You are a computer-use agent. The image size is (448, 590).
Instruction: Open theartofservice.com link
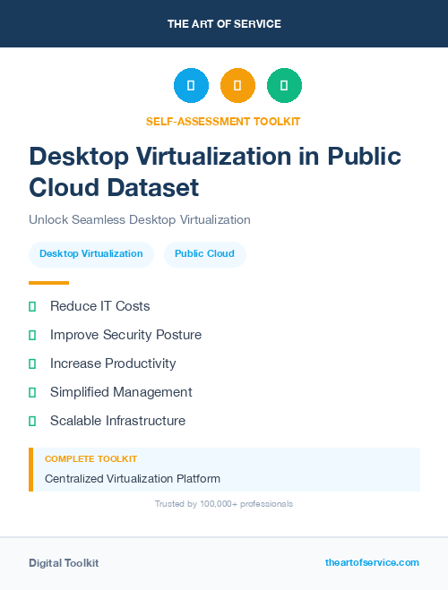point(372,562)
